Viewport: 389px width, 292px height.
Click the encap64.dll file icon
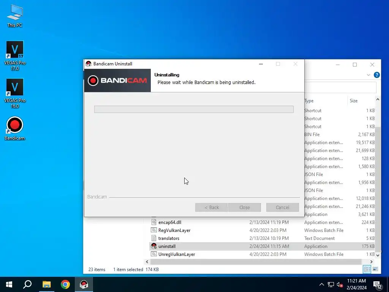(x=154, y=222)
